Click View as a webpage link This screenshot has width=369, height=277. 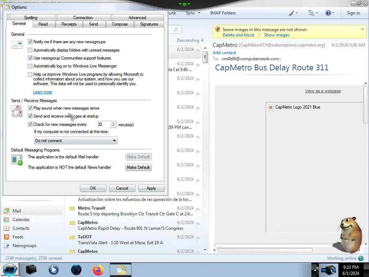[323, 91]
